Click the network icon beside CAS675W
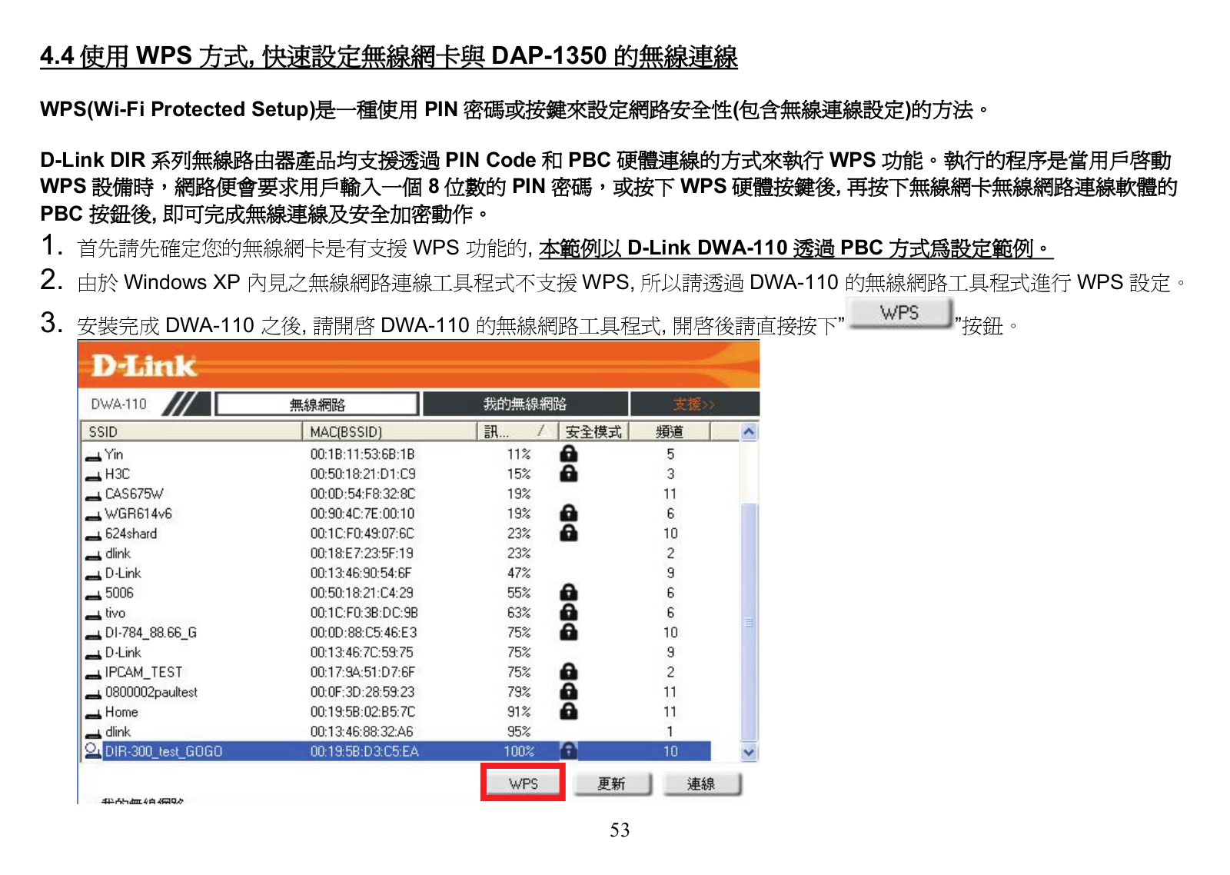This screenshot has height=875, width=1230. [94, 496]
